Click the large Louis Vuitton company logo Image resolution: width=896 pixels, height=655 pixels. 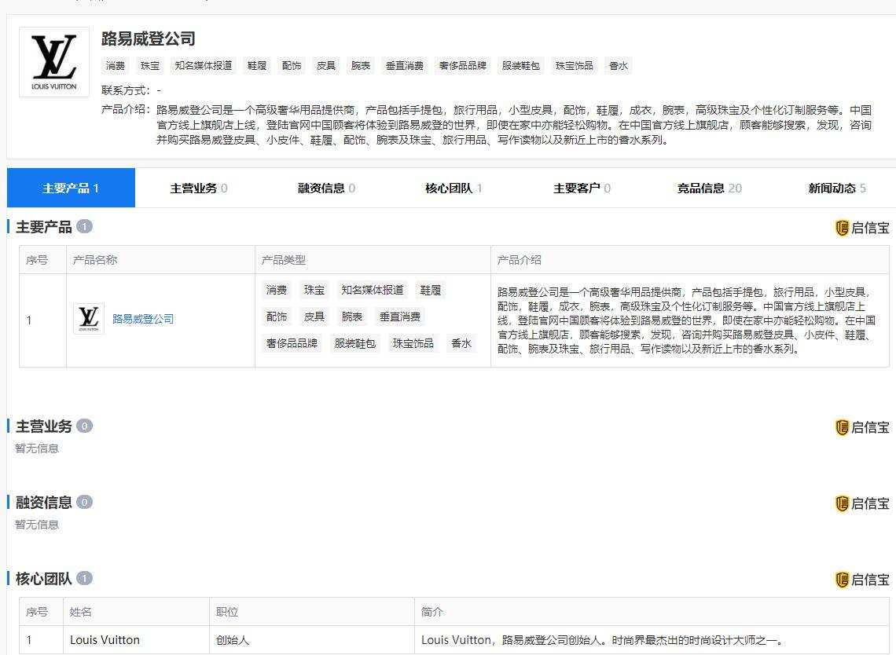click(x=54, y=63)
